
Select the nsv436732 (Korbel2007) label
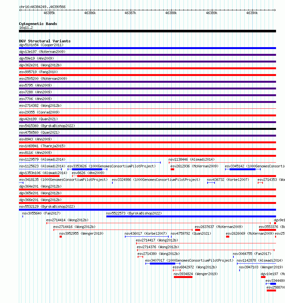(228, 180)
